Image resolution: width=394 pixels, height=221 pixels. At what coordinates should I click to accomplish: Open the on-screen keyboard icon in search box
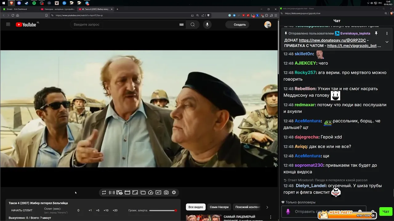coord(182,25)
